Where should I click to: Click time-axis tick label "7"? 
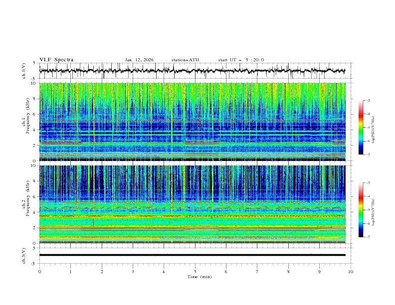click(257, 272)
